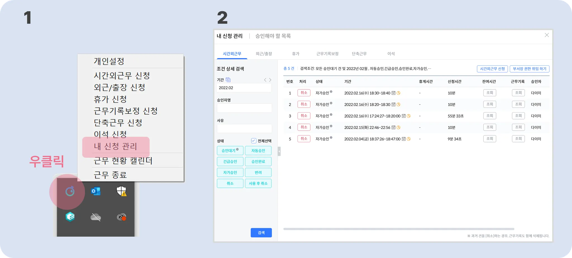
Task: Select 개인설정 in the context menu
Action: (x=109, y=61)
